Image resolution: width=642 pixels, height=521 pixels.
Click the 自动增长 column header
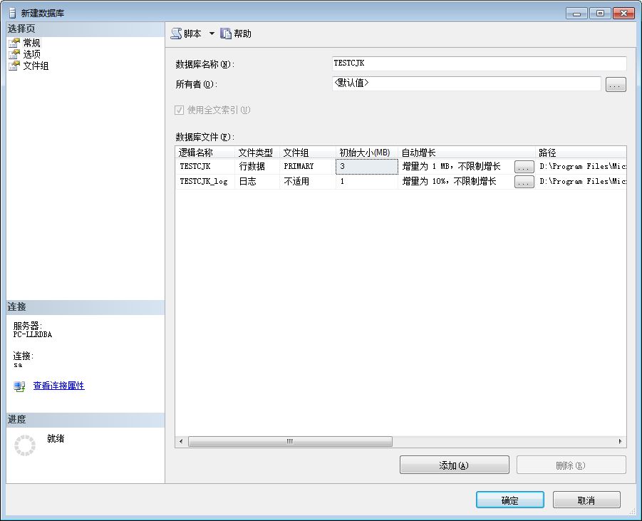[x=467, y=153]
